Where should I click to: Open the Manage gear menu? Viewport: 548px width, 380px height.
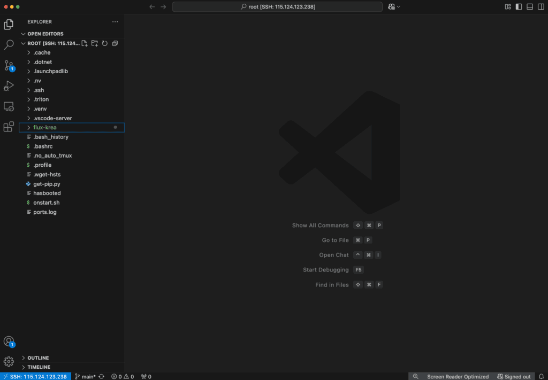[x=9, y=361]
